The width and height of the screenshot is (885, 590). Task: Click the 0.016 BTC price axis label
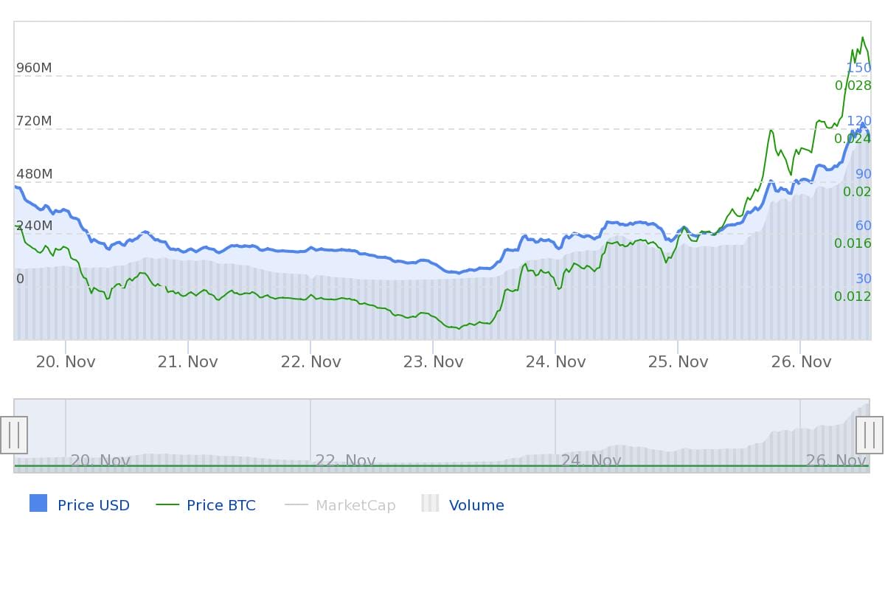(853, 243)
